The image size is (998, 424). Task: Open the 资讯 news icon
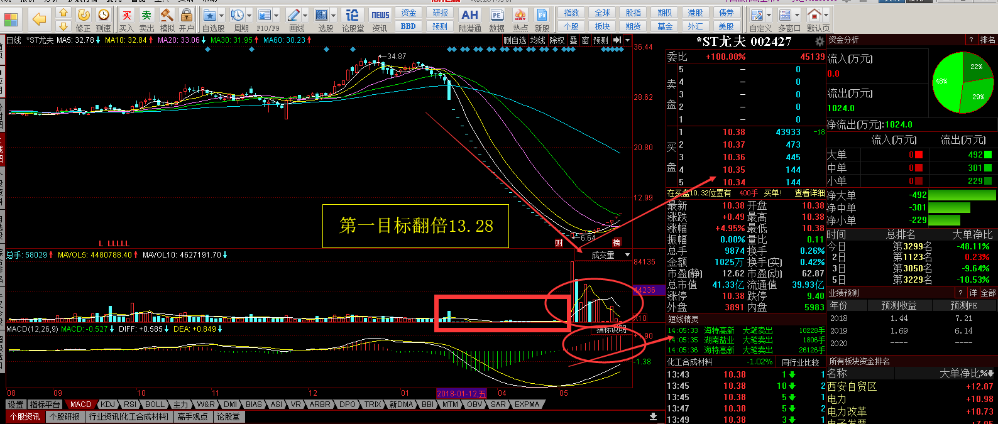point(380,19)
